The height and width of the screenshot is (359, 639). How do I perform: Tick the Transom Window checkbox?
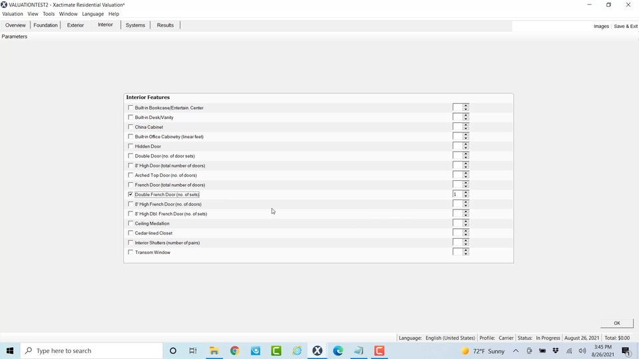pyautogui.click(x=130, y=253)
